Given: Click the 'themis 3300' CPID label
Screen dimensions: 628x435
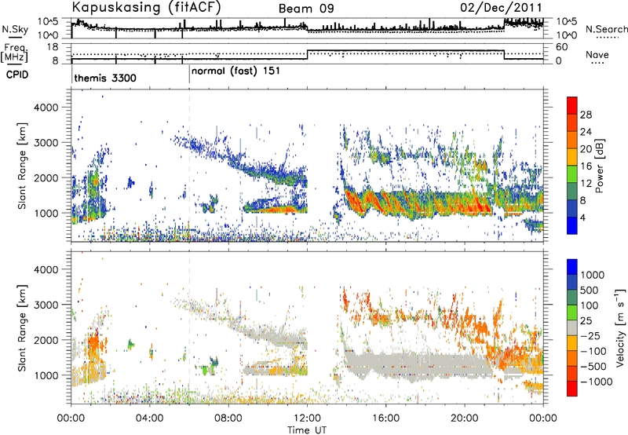Looking at the screenshot, I should [x=105, y=78].
